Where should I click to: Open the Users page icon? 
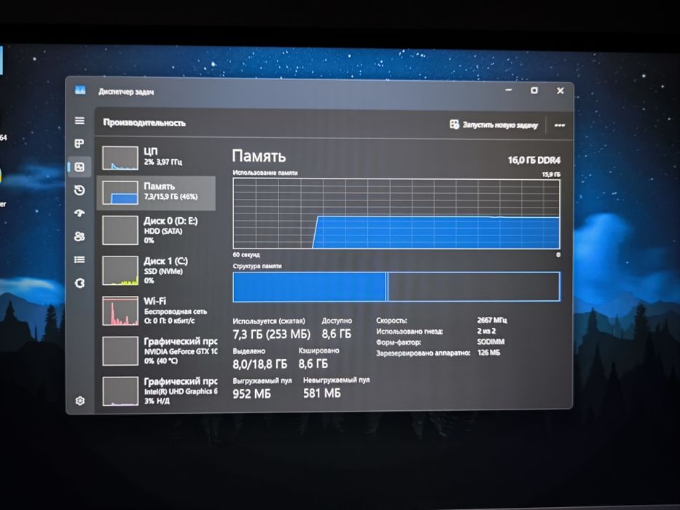point(79,236)
